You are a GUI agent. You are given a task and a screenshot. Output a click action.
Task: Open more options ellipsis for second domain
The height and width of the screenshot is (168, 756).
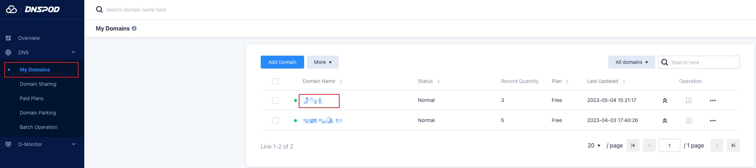pyautogui.click(x=713, y=121)
